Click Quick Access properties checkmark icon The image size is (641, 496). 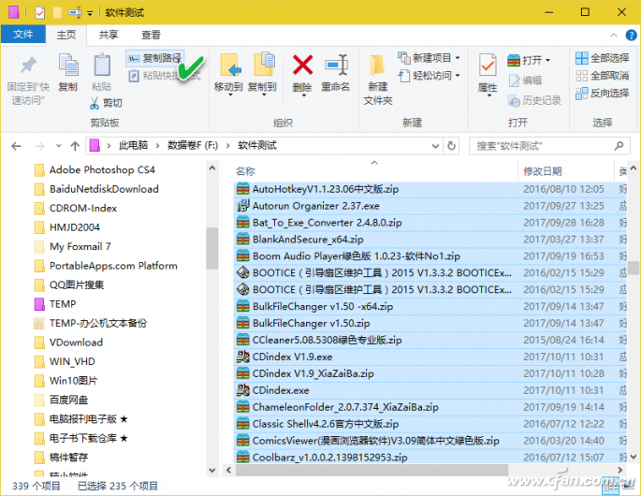point(39,13)
